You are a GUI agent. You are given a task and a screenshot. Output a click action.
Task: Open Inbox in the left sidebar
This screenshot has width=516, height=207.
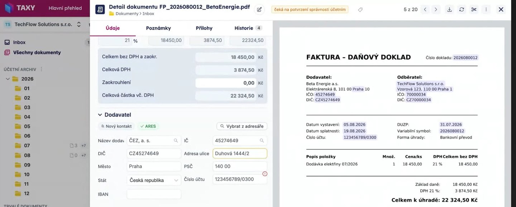19,42
